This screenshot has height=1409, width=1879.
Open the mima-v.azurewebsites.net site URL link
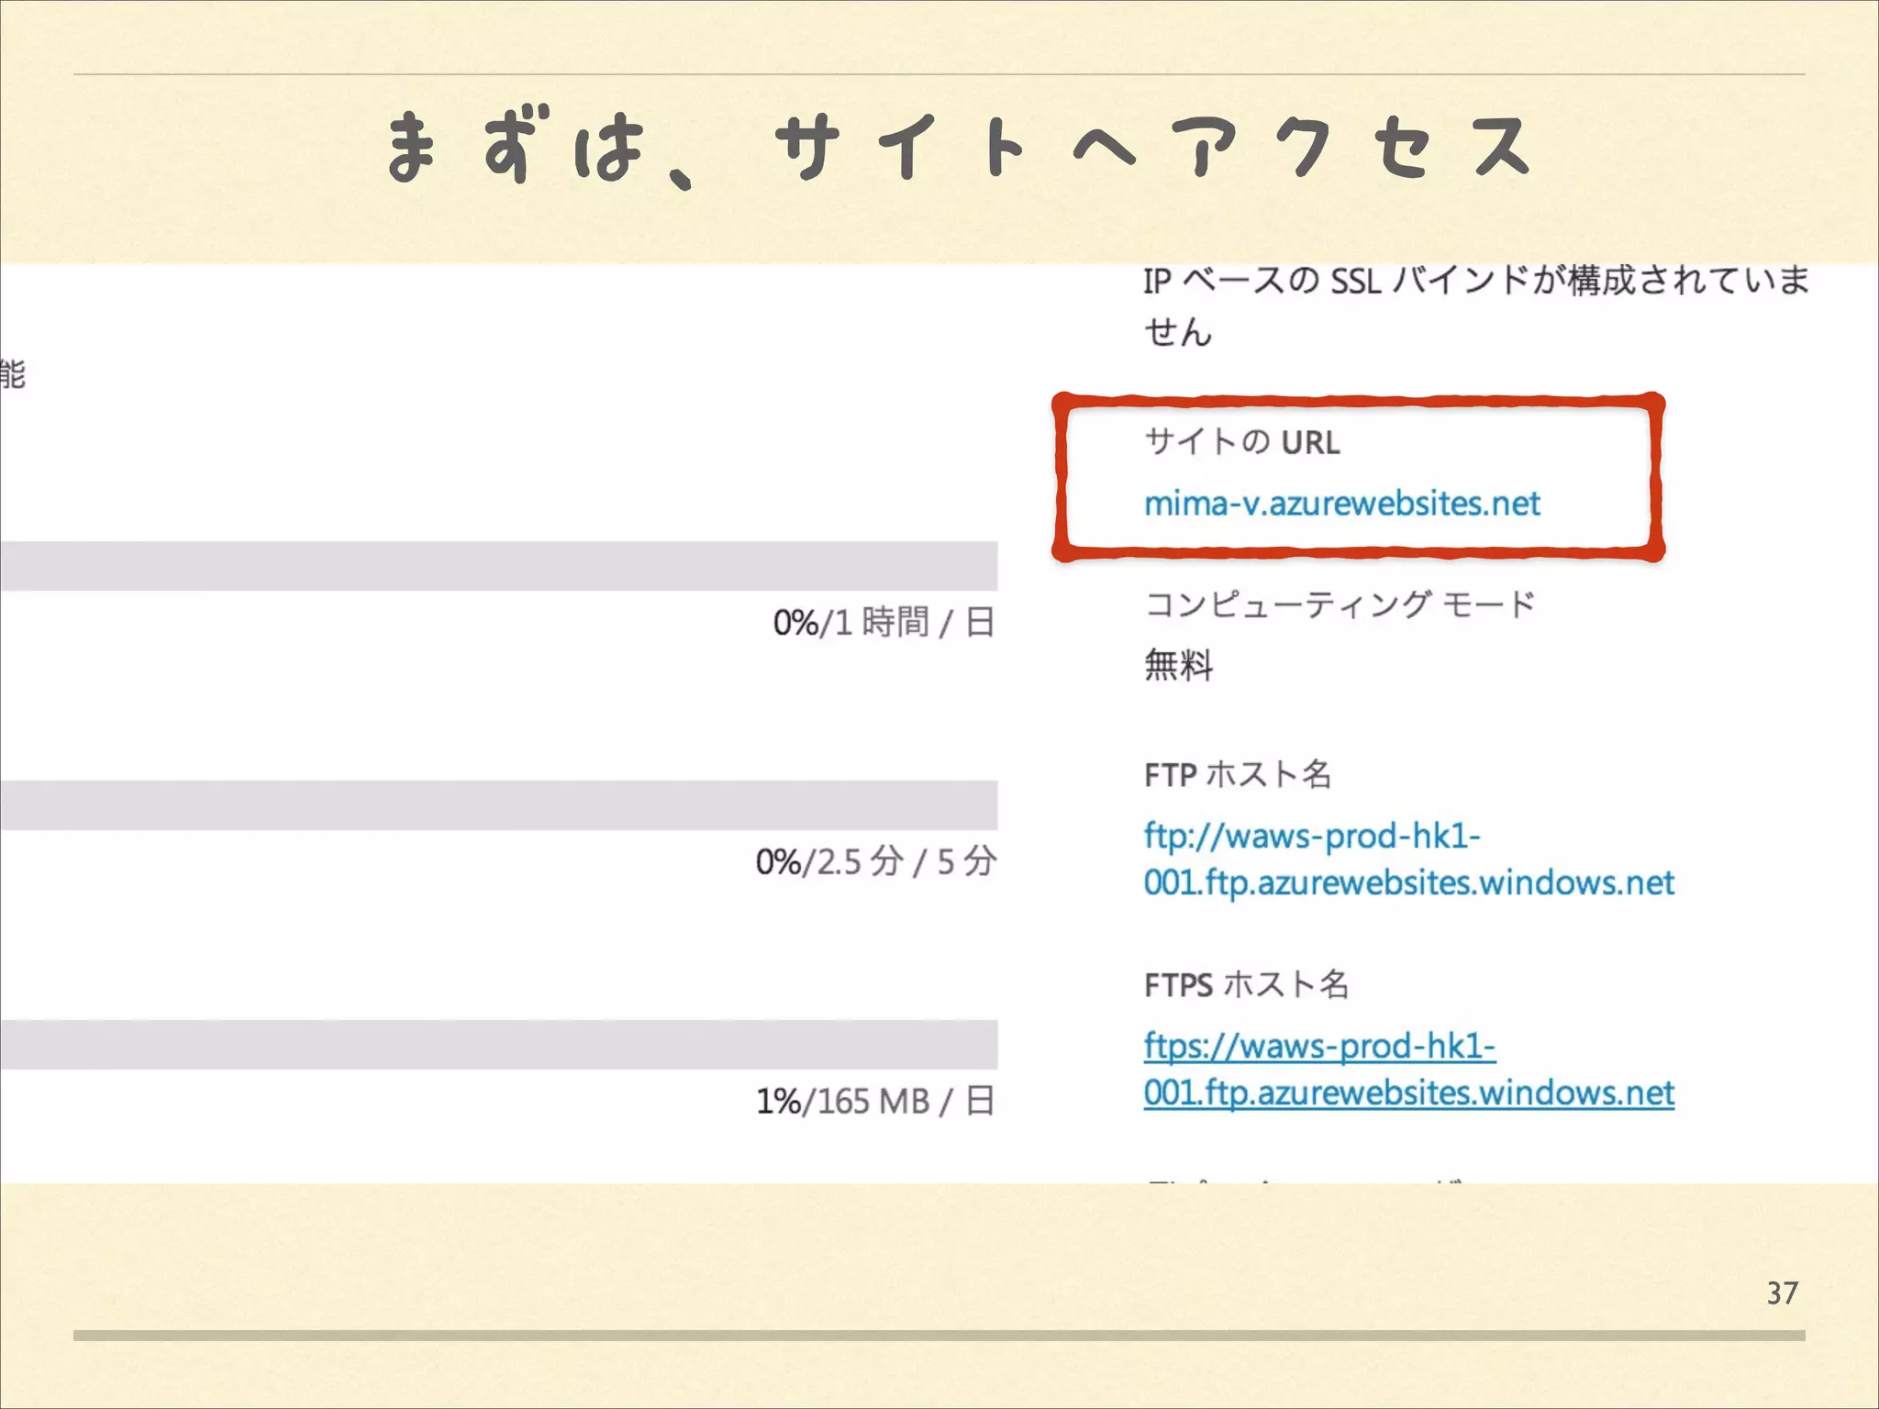1341,504
